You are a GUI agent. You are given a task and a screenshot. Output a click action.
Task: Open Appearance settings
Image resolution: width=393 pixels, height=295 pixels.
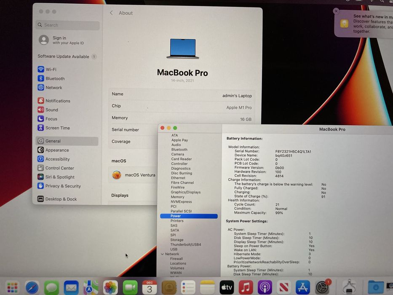point(53,150)
